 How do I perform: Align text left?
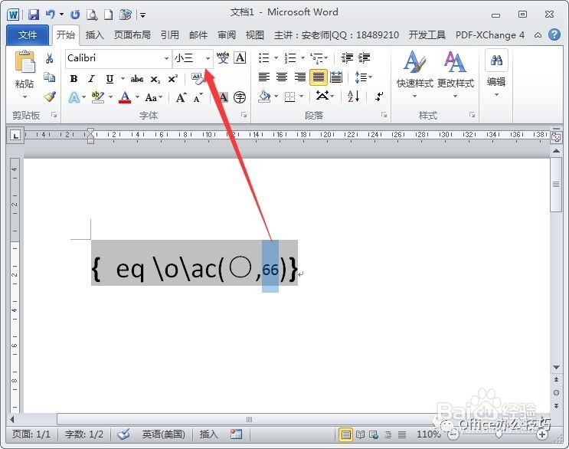263,77
